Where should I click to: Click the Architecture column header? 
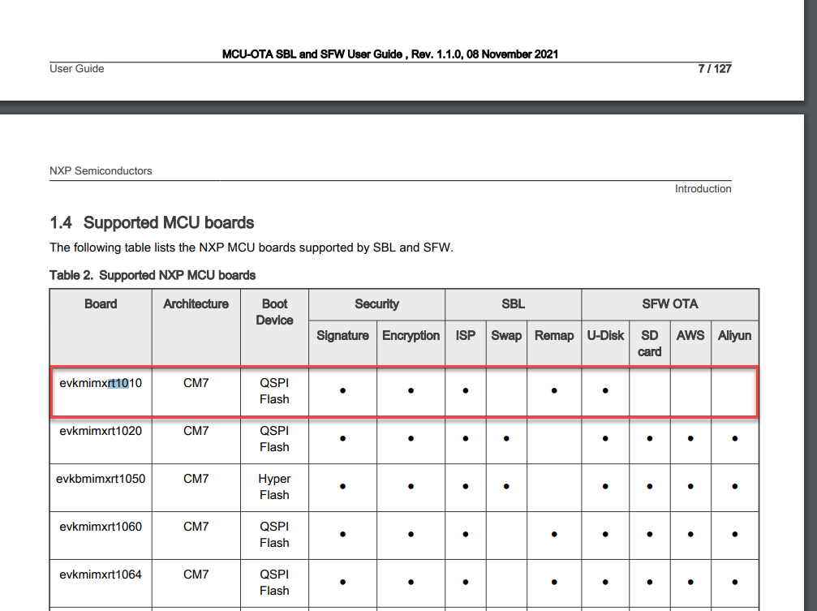[196, 303]
